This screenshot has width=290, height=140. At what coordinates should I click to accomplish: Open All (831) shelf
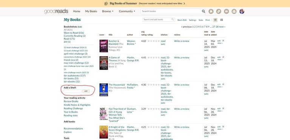click(68, 30)
